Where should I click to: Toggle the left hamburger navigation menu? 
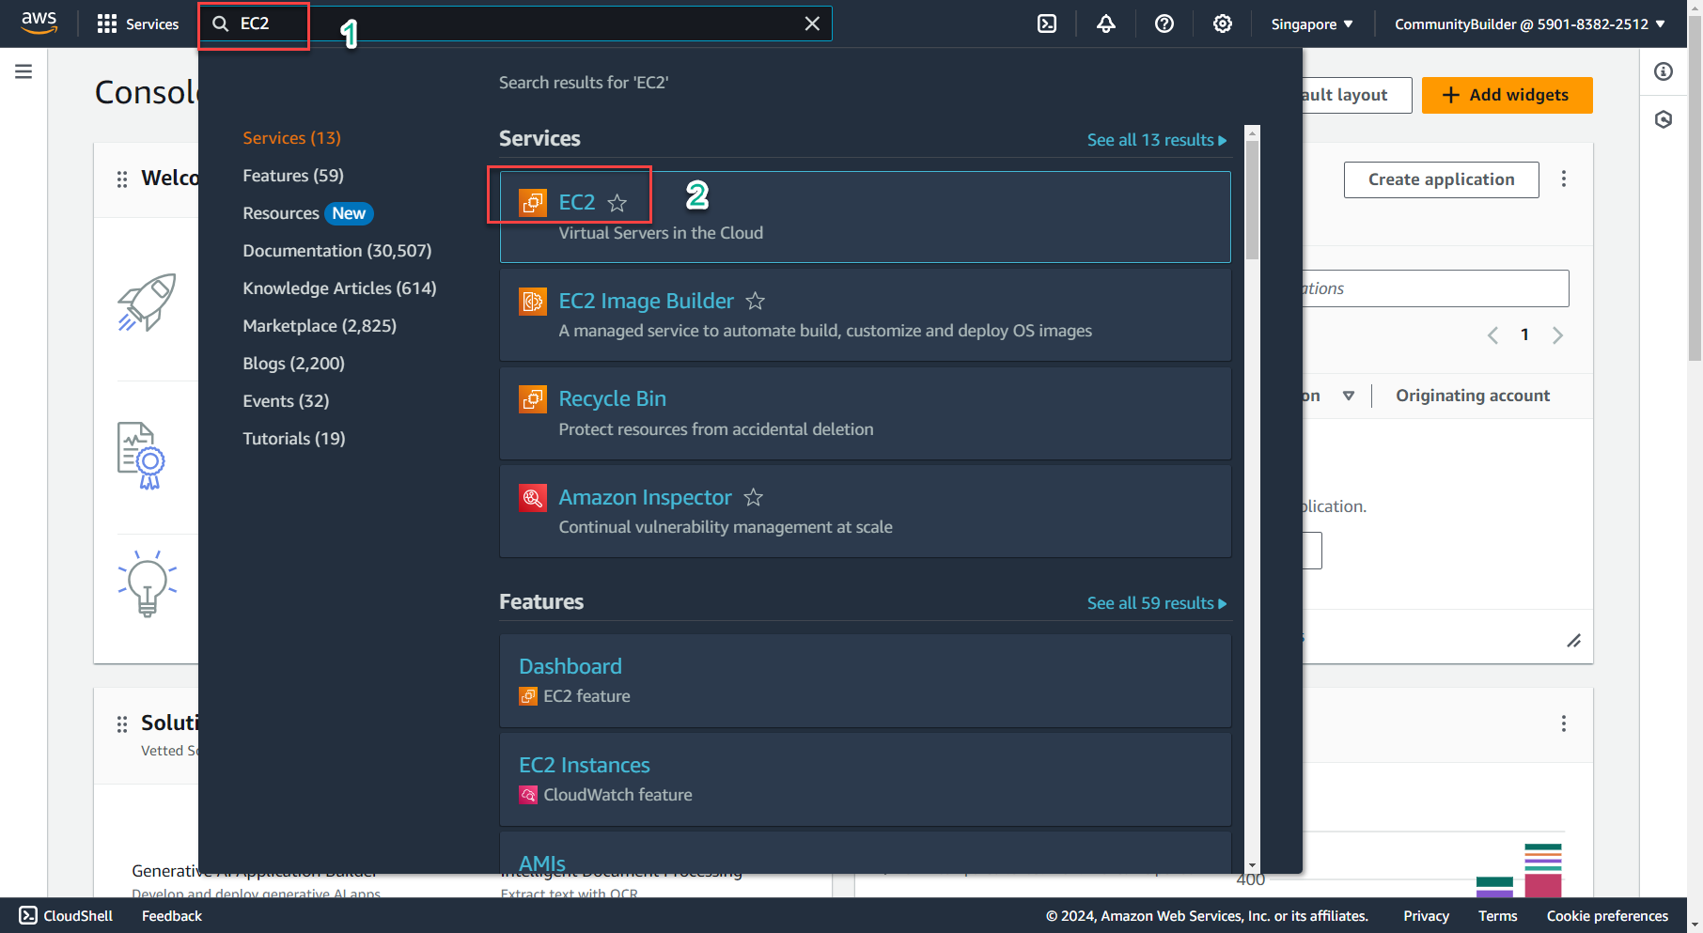(23, 71)
